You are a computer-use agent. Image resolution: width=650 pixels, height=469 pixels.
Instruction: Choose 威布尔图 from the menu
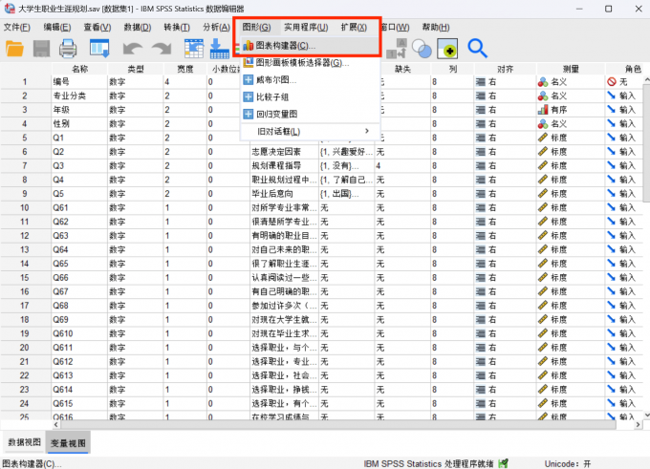coord(310,80)
